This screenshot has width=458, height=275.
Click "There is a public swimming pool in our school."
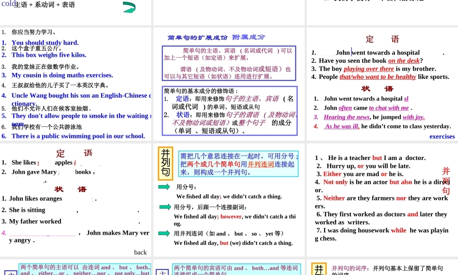pos(78,136)
